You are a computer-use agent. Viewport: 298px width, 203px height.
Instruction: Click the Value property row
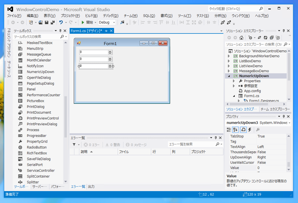pos(258,168)
